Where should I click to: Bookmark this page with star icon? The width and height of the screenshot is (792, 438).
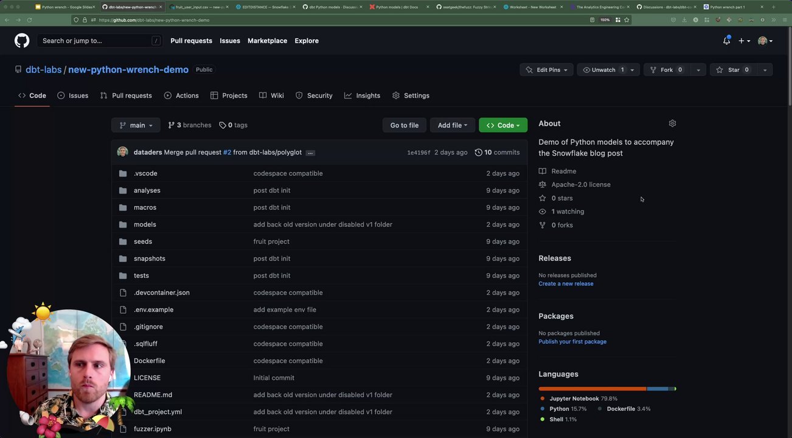pyautogui.click(x=627, y=20)
